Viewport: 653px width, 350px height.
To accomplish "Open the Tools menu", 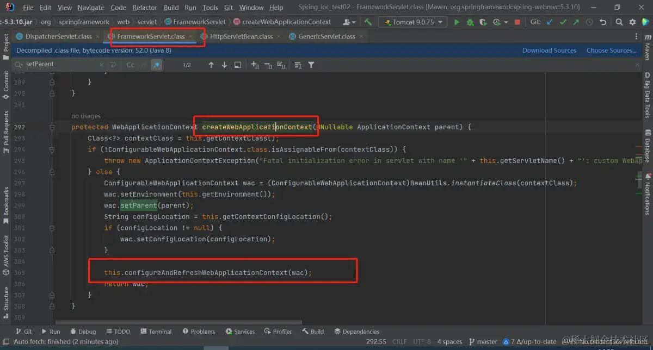I will pos(210,8).
